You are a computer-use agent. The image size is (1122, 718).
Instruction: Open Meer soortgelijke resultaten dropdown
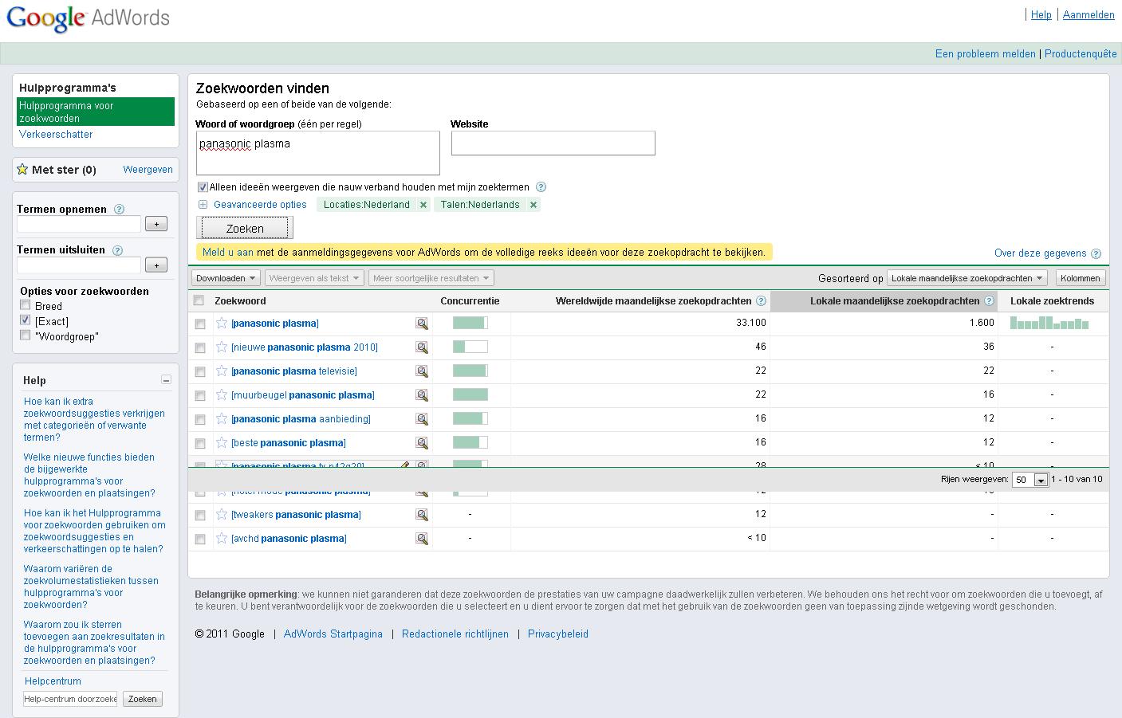click(x=431, y=278)
